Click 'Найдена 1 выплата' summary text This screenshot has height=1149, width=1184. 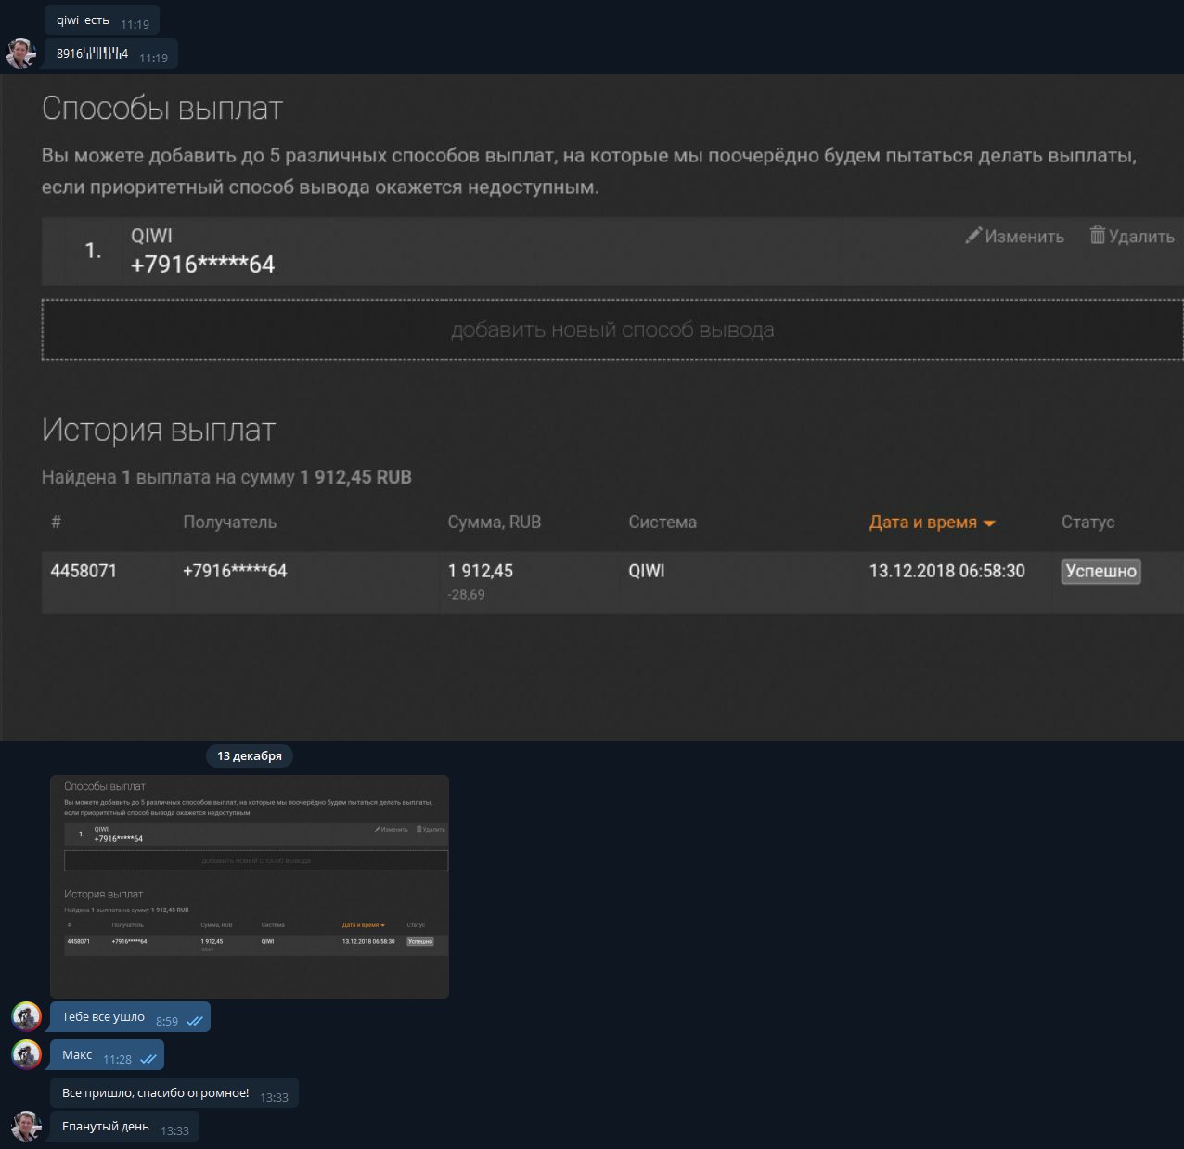coord(226,477)
